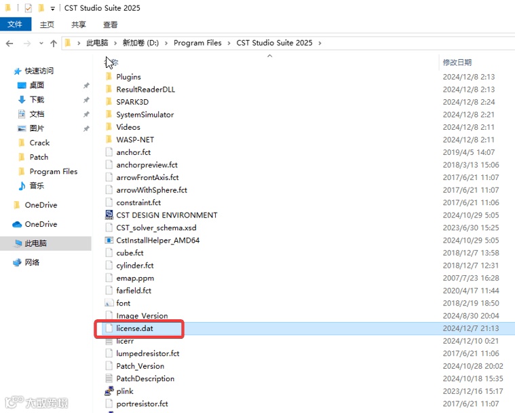Image resolution: width=515 pixels, height=413 pixels.
Task: Select the SystemSimulator folder icon
Action: point(109,114)
